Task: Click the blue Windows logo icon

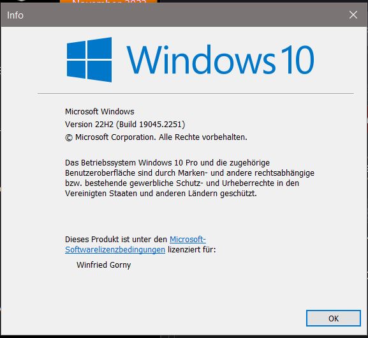Action: point(89,59)
